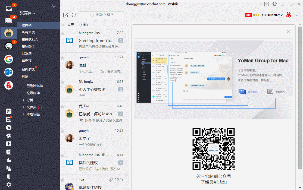Screen dimensions: 303x190
Task: Refresh the mail list
Action: [x=74, y=15]
